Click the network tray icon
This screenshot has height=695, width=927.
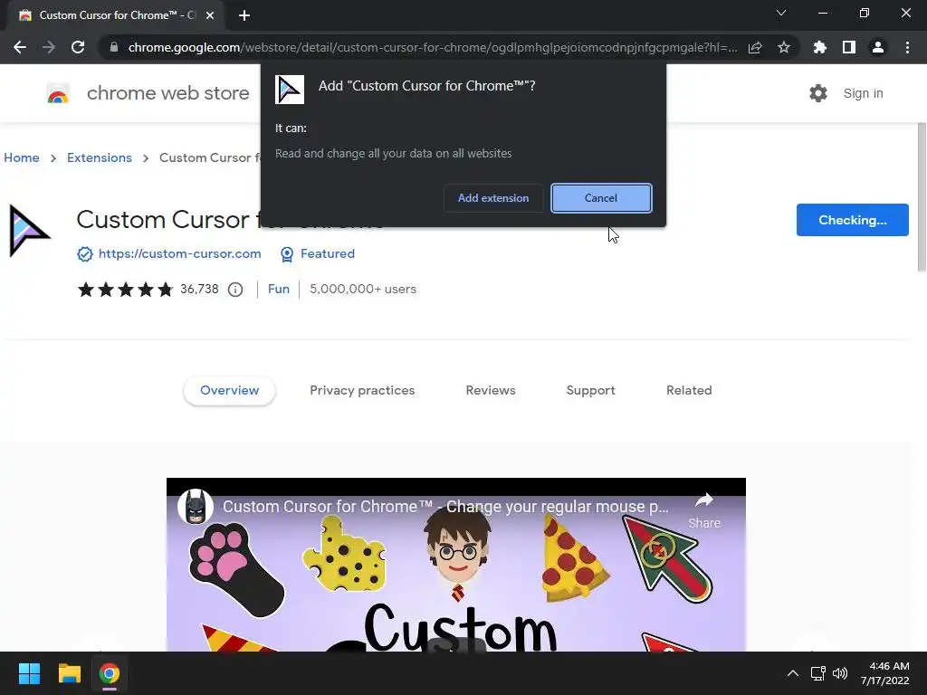pos(817,673)
